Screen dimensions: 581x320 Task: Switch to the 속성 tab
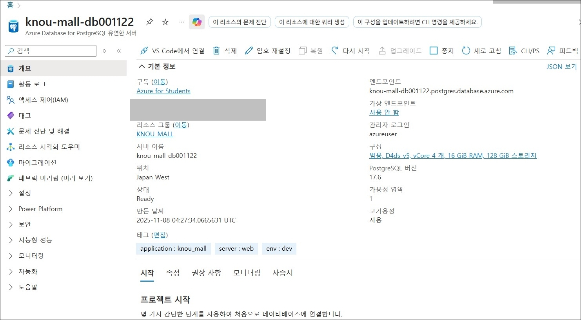tap(173, 273)
